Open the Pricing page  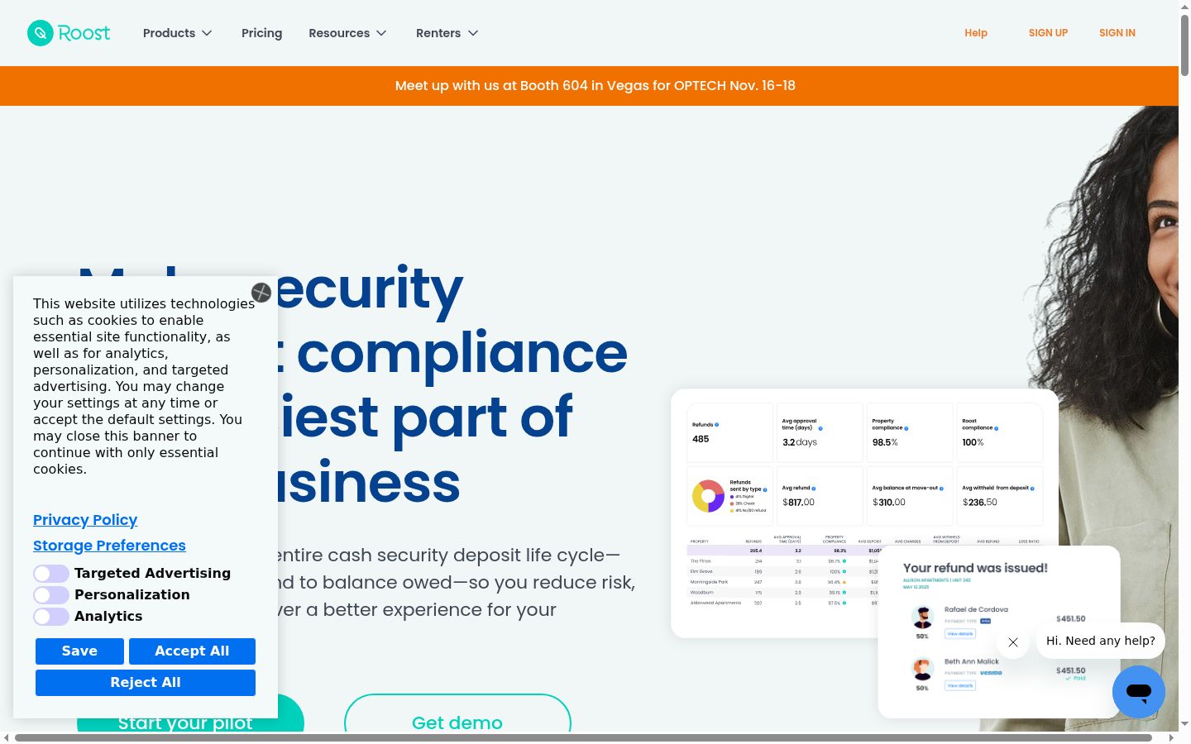click(261, 33)
